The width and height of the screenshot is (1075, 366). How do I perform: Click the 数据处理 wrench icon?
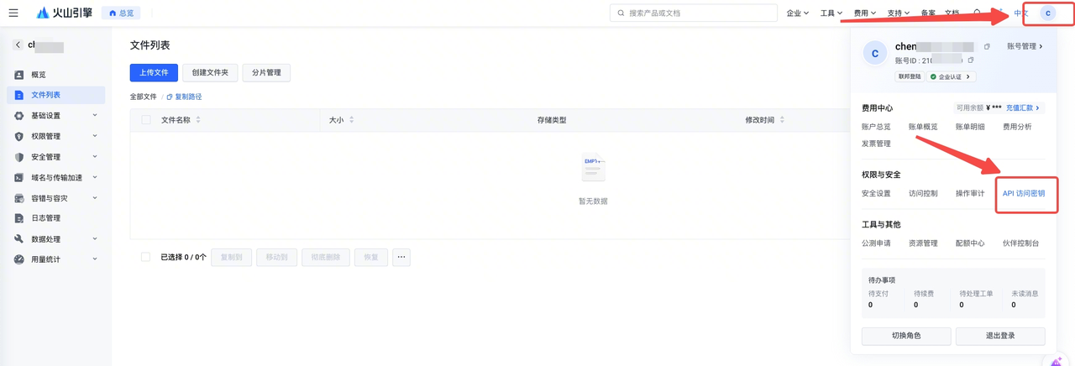pyautogui.click(x=19, y=239)
